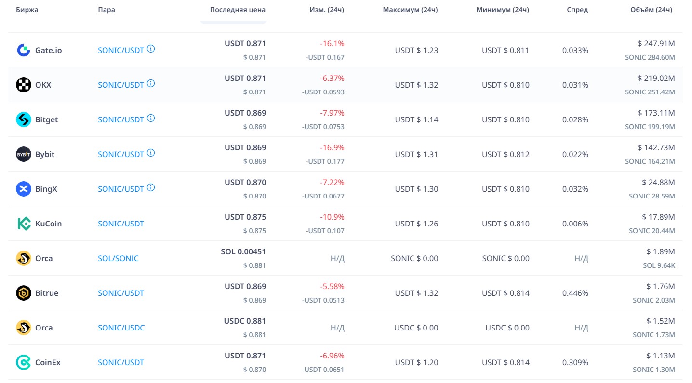Click the KuCoin exchange logo icon
This screenshot has height=383, width=692.
coord(24,224)
